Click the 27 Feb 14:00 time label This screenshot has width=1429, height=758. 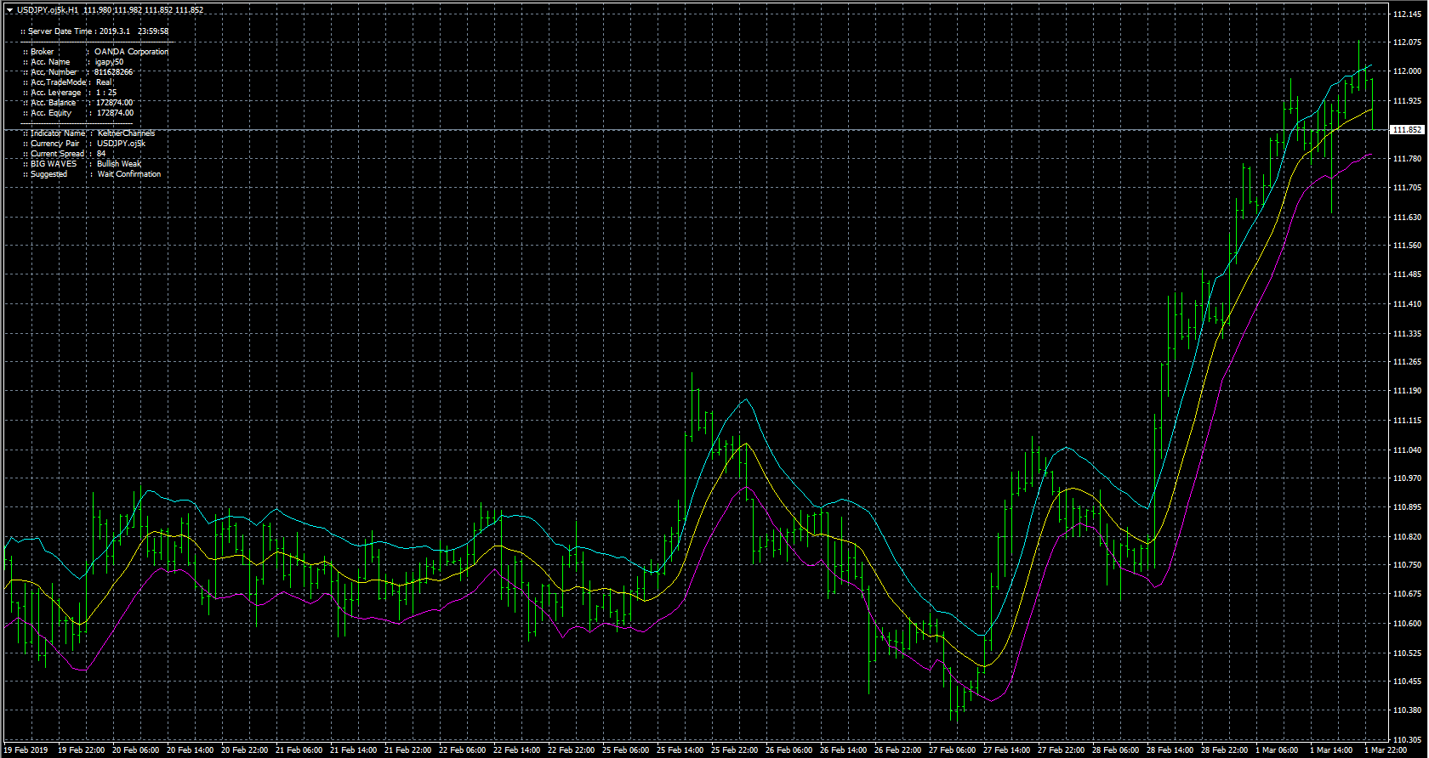[x=1006, y=750]
